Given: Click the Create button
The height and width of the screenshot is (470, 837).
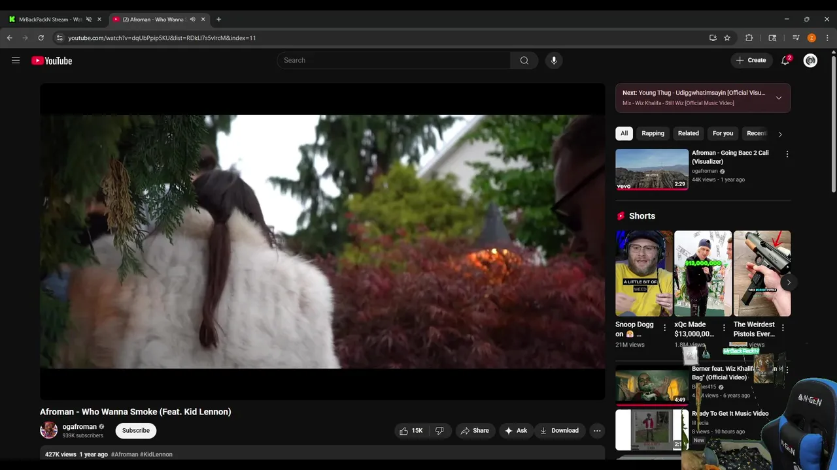Looking at the screenshot, I should pos(751,60).
